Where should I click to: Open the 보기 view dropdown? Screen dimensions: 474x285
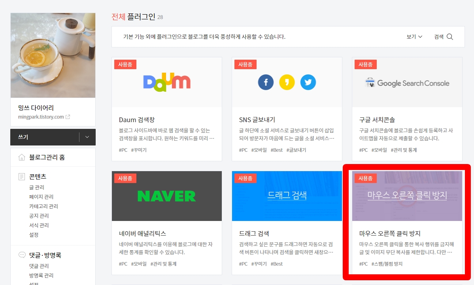point(414,37)
